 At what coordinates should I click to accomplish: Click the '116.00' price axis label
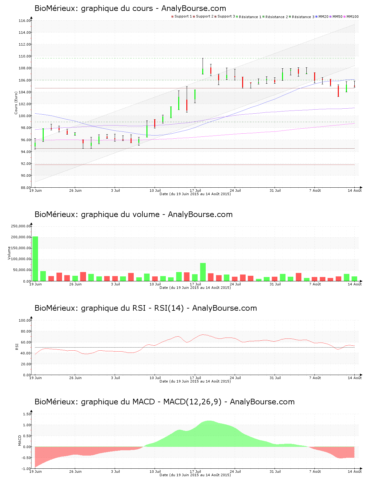pyautogui.click(x=25, y=21)
